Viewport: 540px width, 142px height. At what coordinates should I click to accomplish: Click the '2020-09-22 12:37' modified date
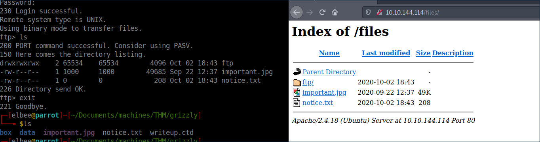click(386, 92)
